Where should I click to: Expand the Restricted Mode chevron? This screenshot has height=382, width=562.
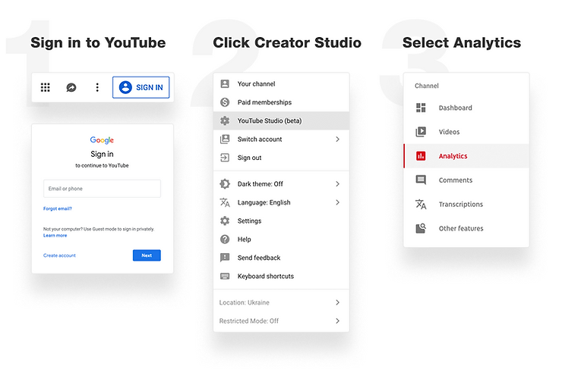tap(338, 321)
